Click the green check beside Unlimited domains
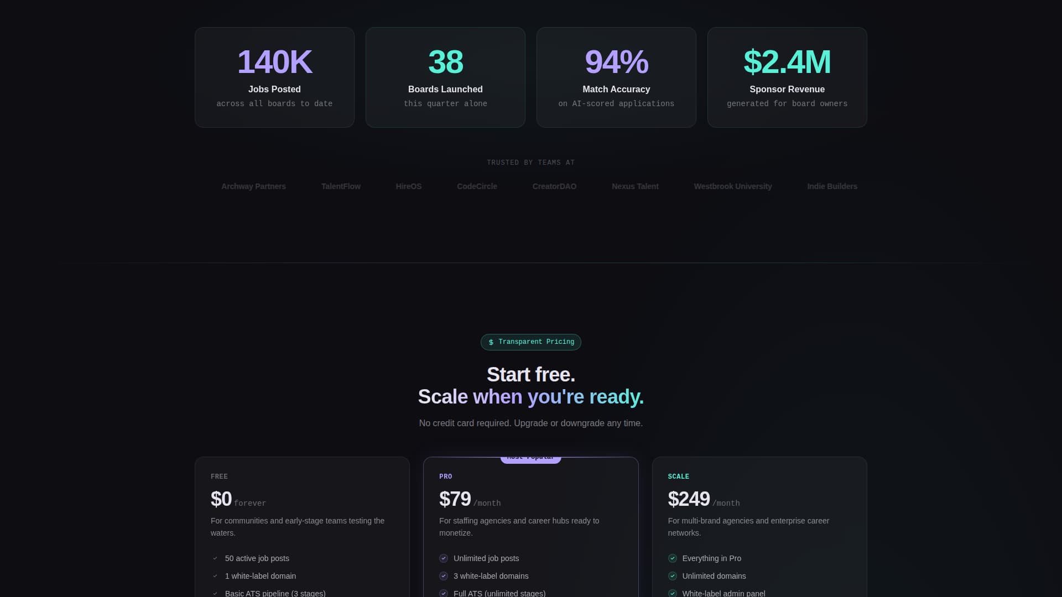Image resolution: width=1062 pixels, height=597 pixels. [673, 576]
